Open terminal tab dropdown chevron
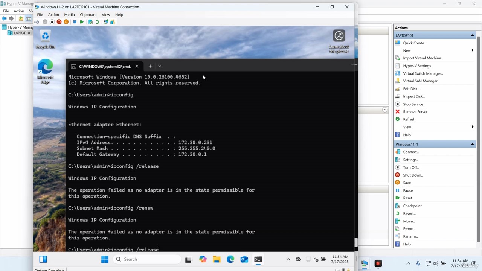The height and width of the screenshot is (271, 482). [x=159, y=66]
